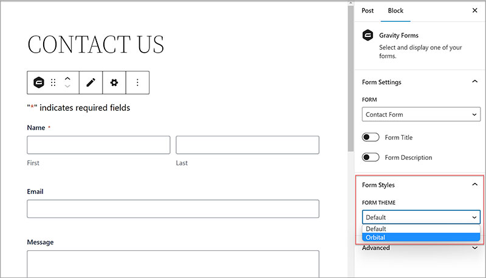Select the Block tab
Image resolution: width=486 pixels, height=278 pixels.
(x=395, y=11)
